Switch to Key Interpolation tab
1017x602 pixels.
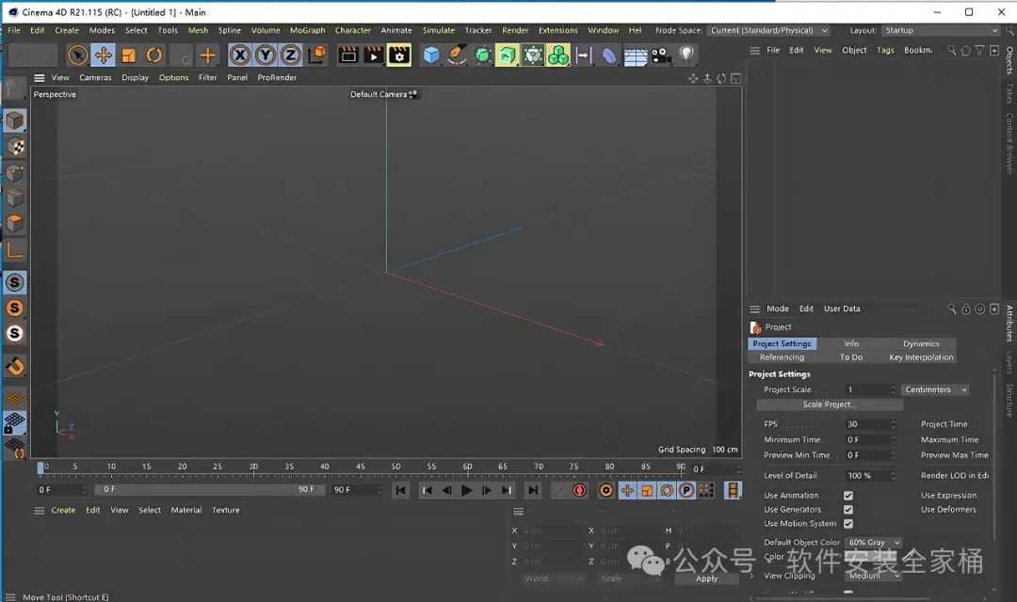[x=921, y=357]
